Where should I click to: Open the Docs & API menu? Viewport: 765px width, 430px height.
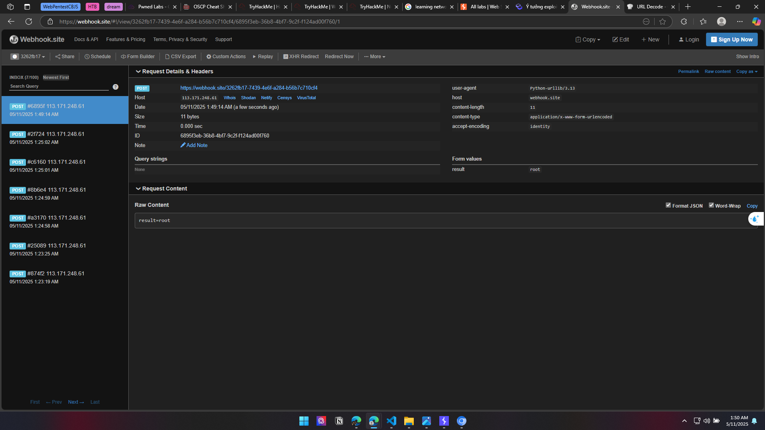click(x=86, y=39)
